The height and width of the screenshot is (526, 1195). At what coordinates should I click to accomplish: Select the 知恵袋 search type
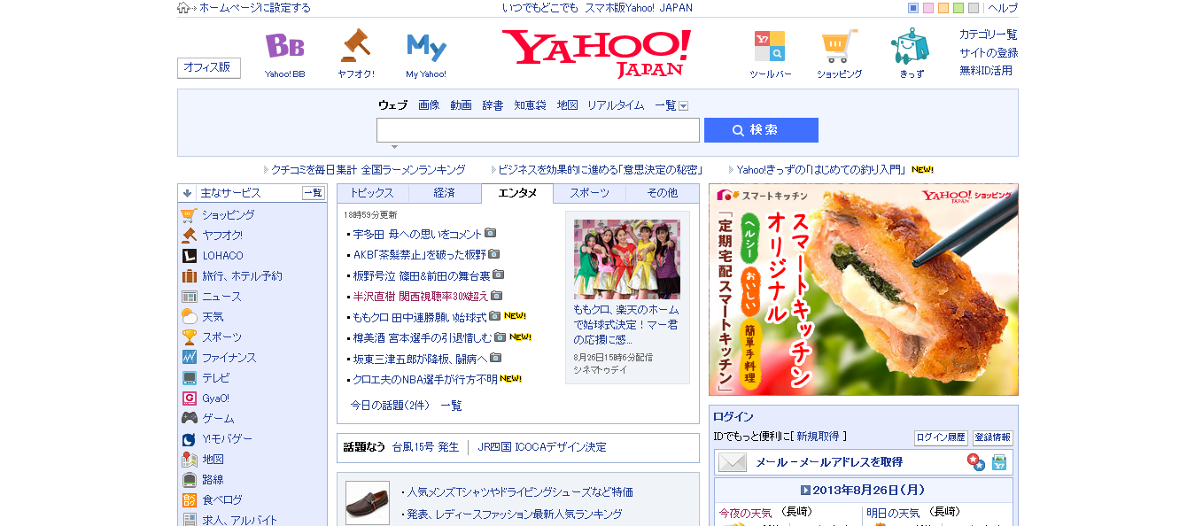[530, 105]
